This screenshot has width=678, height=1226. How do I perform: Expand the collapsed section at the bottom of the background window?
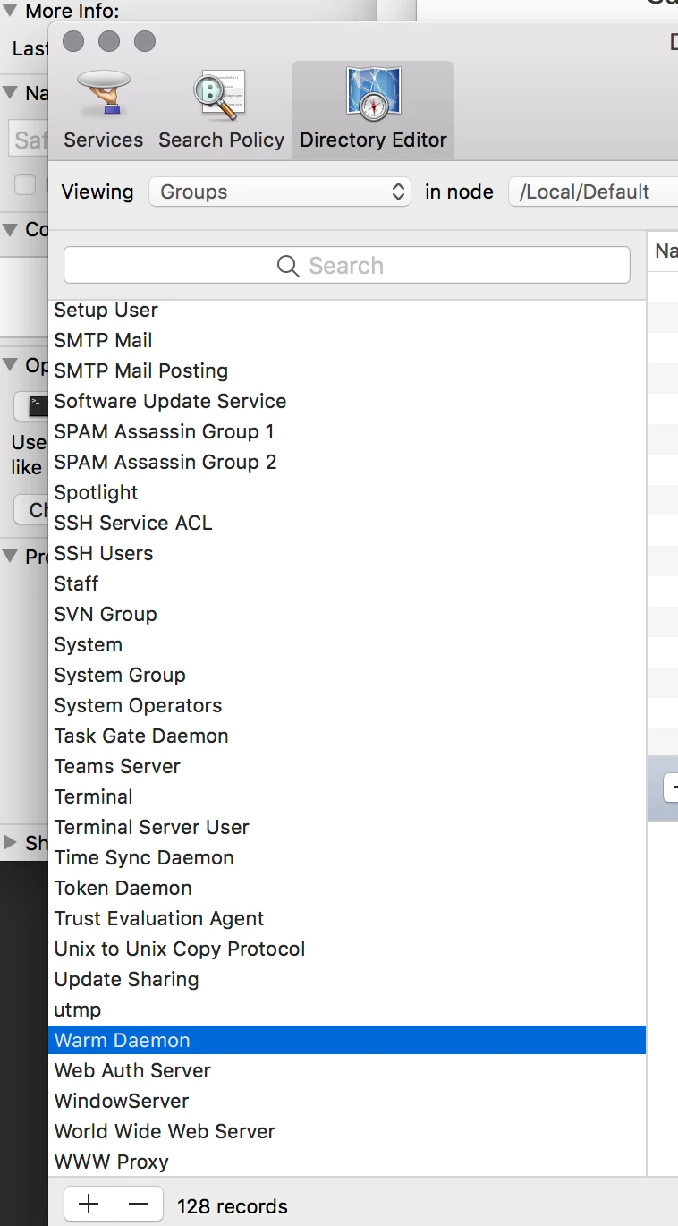click(11, 842)
